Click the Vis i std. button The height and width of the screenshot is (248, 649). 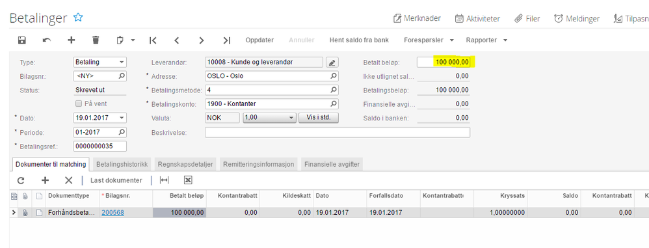(x=318, y=118)
